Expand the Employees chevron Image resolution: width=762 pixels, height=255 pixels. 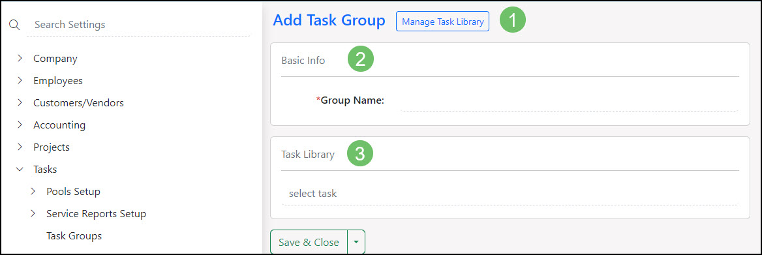tap(20, 81)
